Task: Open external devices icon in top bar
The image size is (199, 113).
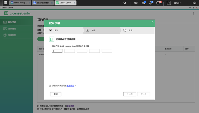Action: coord(151,3)
